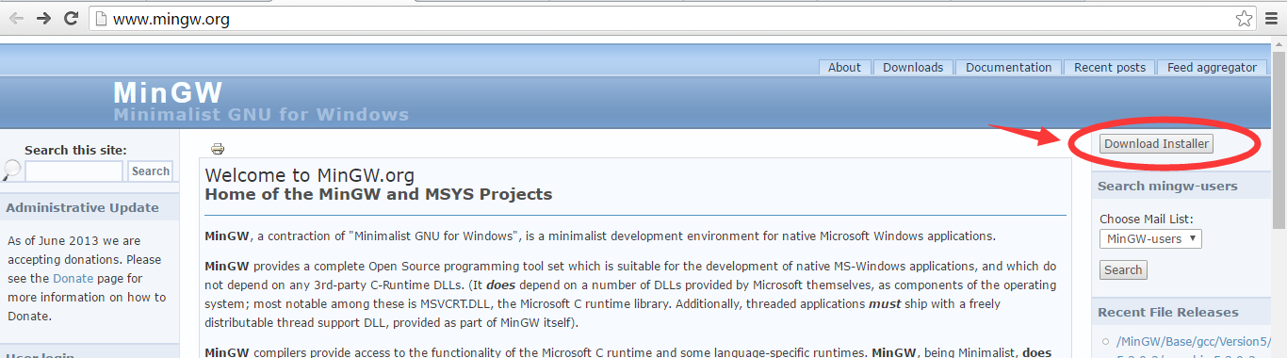1287x358 pixels.
Task: Click the Search mingw-users heading
Action: [1167, 187]
